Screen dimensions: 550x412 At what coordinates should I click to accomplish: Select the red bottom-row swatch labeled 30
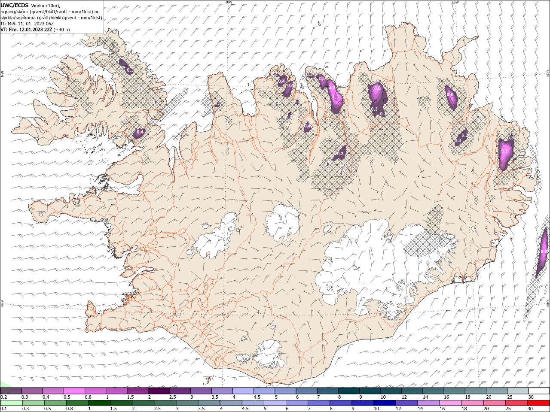[538, 403]
